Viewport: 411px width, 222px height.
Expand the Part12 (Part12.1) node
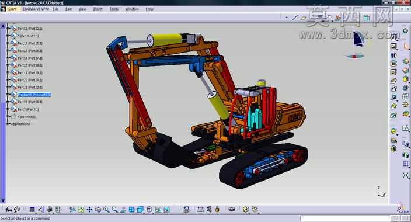[x=8, y=29]
